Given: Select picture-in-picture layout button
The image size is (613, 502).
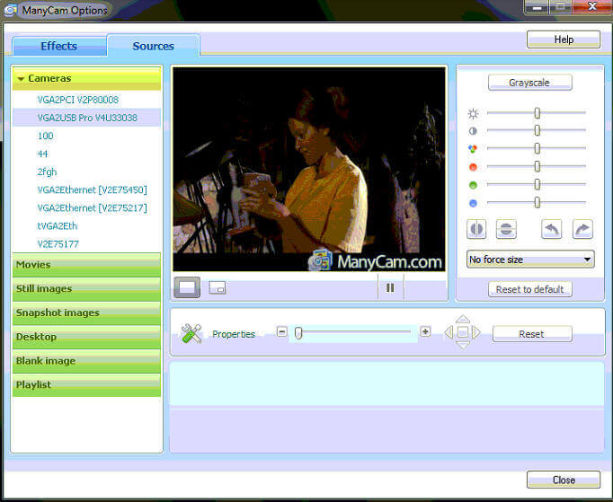Looking at the screenshot, I should (x=217, y=288).
